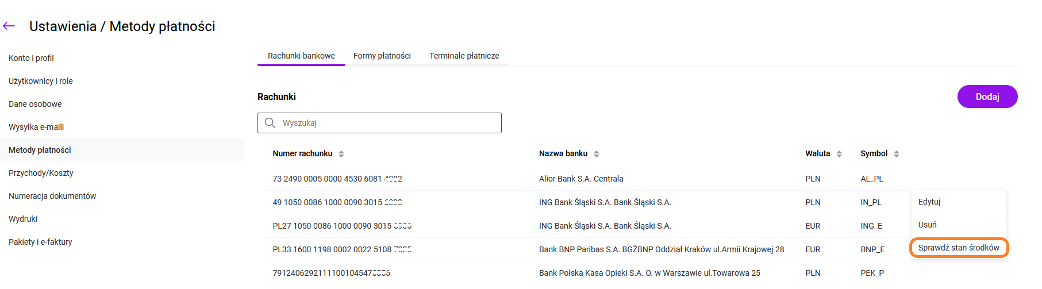Screen dimensions: 1042x289
Task: Choose Edytuj from the context menu
Action: pos(929,202)
